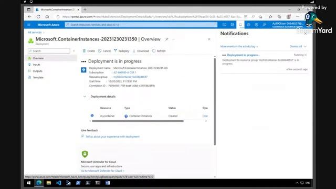Viewport: 336px width, 189px height.
Task: Open Go to Microsoft Defender for Cloud link
Action: pyautogui.click(x=102, y=171)
